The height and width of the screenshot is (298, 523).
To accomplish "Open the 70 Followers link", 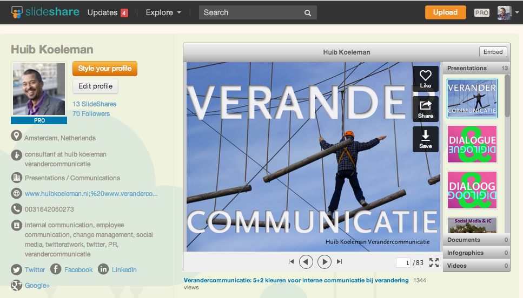I will [91, 114].
